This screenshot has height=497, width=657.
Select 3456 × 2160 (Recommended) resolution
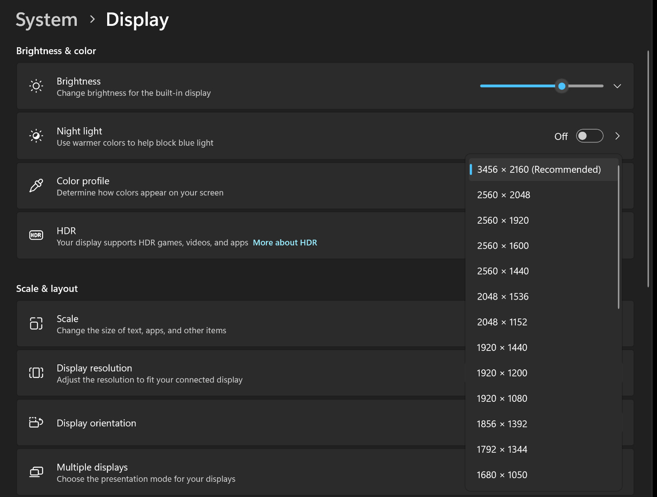[x=544, y=169]
